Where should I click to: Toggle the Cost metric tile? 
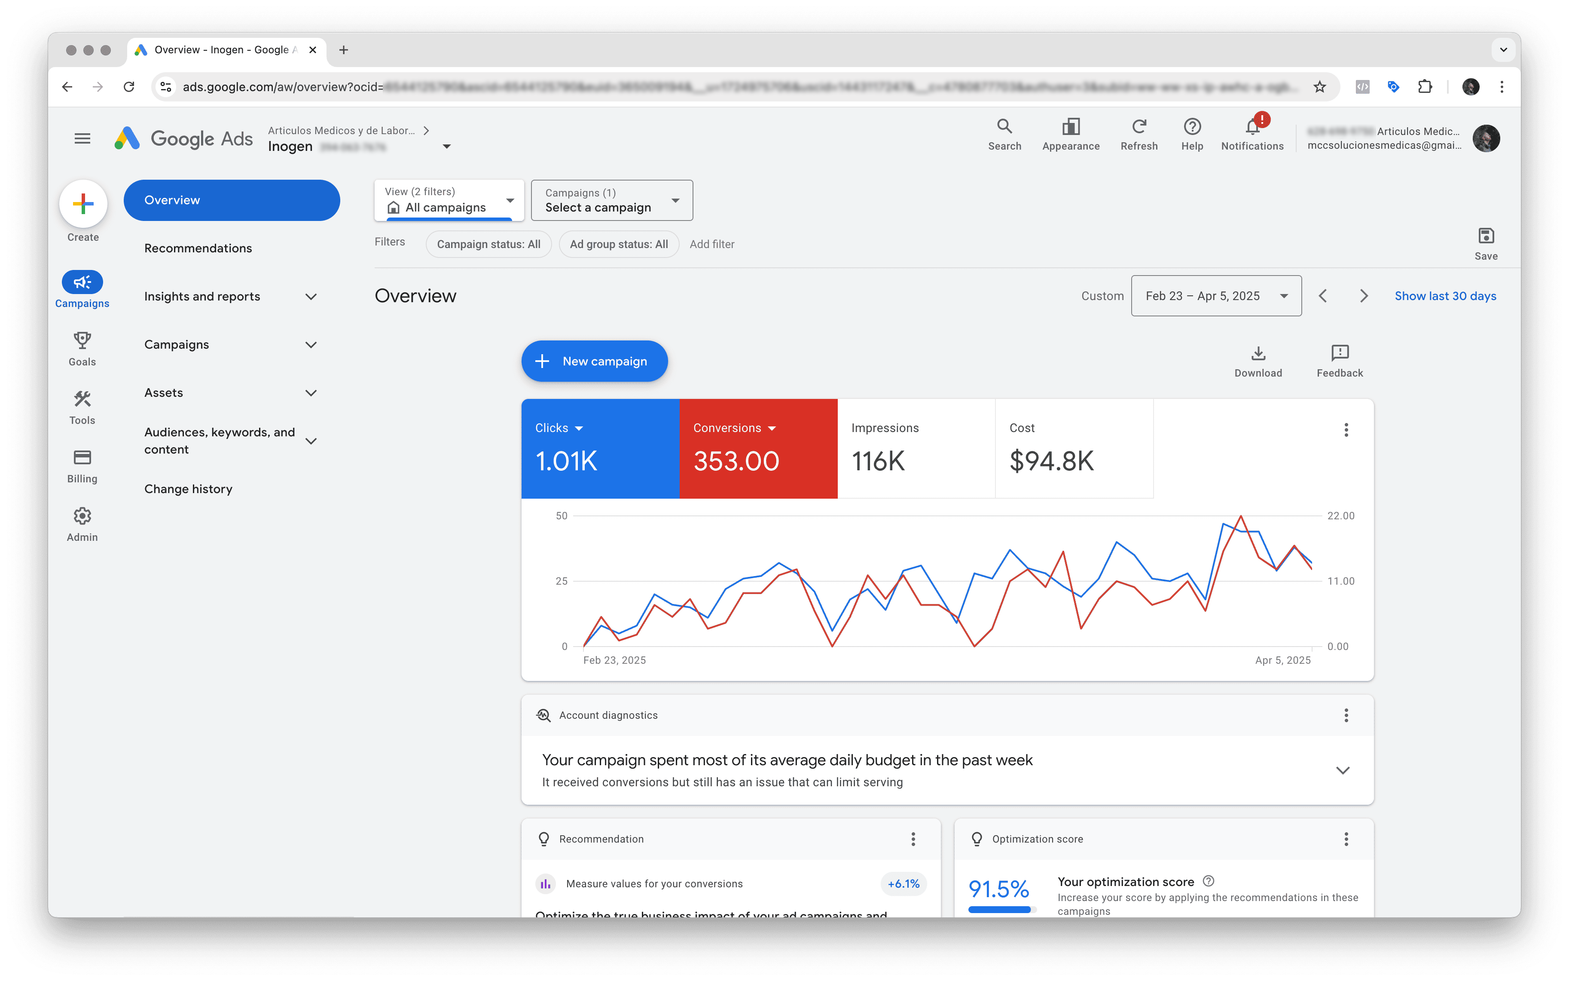click(1074, 449)
